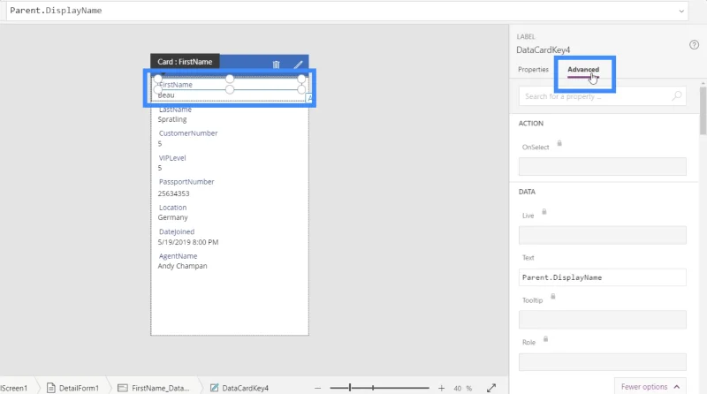Switch to the Properties tab
The image size is (707, 394).
(x=533, y=70)
